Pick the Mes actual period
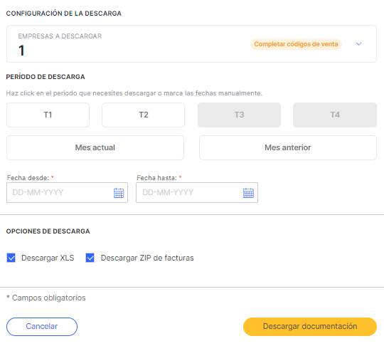This screenshot has height=346, width=384. 95,147
